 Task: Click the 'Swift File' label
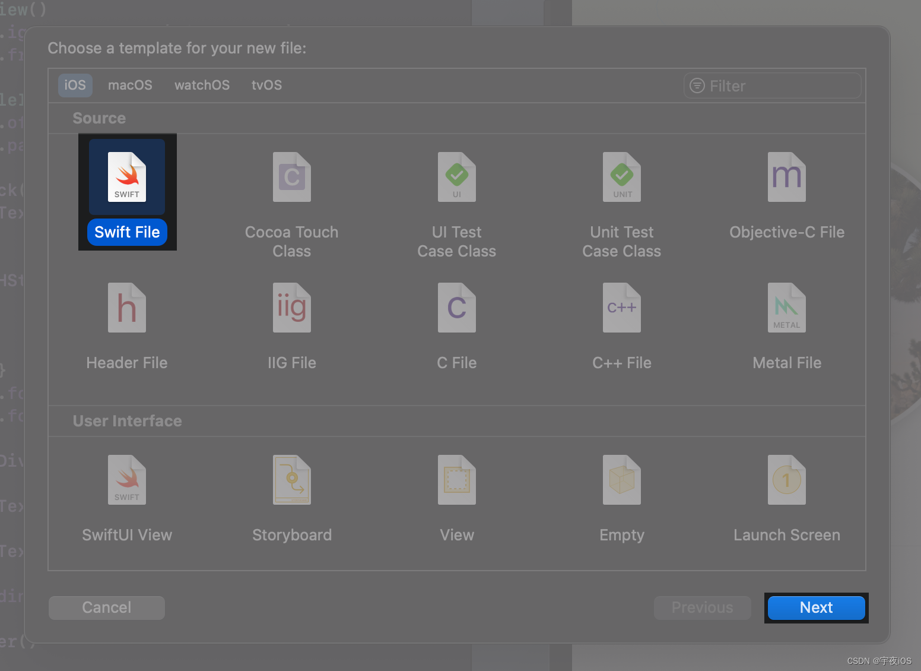click(127, 232)
